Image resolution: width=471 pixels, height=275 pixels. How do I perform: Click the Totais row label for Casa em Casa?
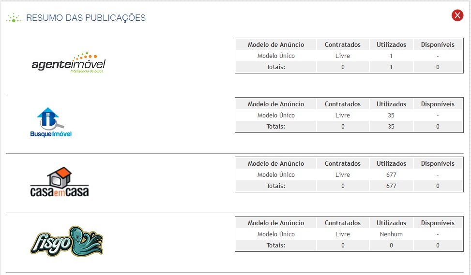coord(276,186)
